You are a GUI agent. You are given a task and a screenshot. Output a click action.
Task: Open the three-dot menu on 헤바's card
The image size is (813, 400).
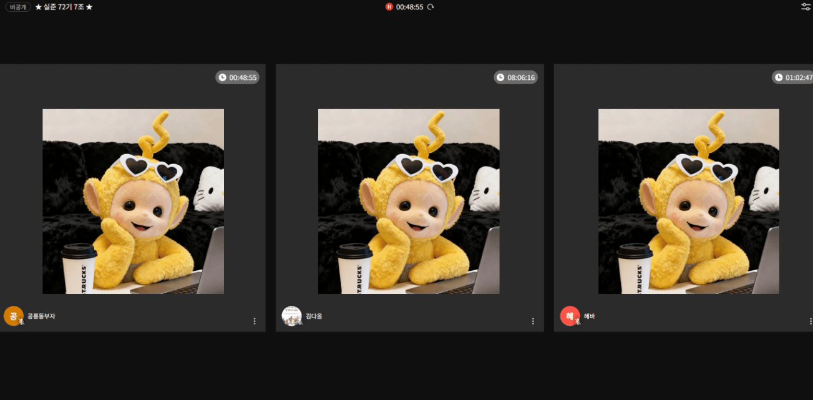[x=811, y=321]
